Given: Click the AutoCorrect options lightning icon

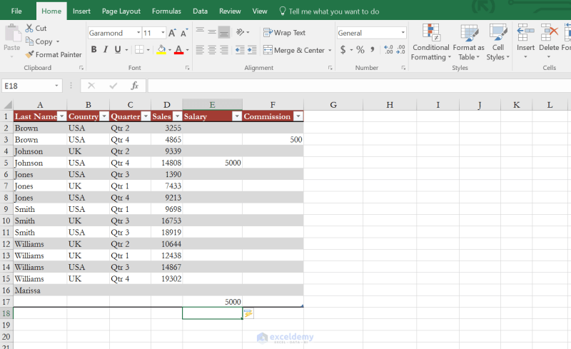Looking at the screenshot, I should 248,313.
